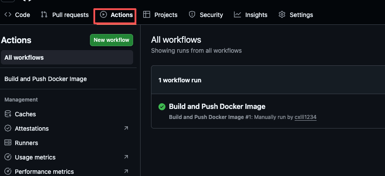Click the Insights graph icon
The height and width of the screenshot is (176, 385).
[237, 15]
